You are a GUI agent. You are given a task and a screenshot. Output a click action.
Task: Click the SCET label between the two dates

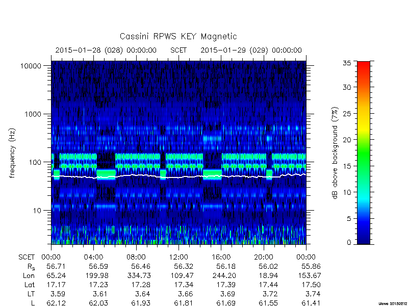coord(178,50)
